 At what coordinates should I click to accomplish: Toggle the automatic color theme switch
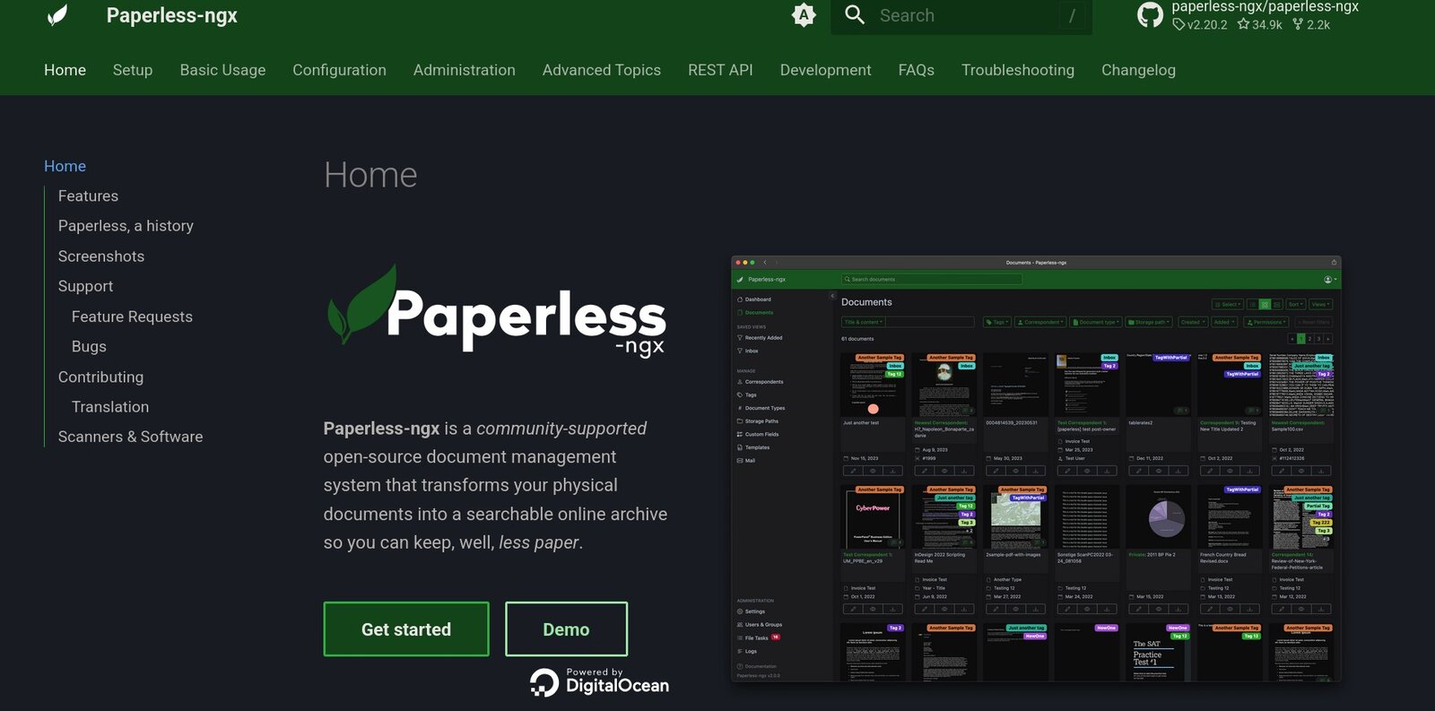[x=804, y=15]
